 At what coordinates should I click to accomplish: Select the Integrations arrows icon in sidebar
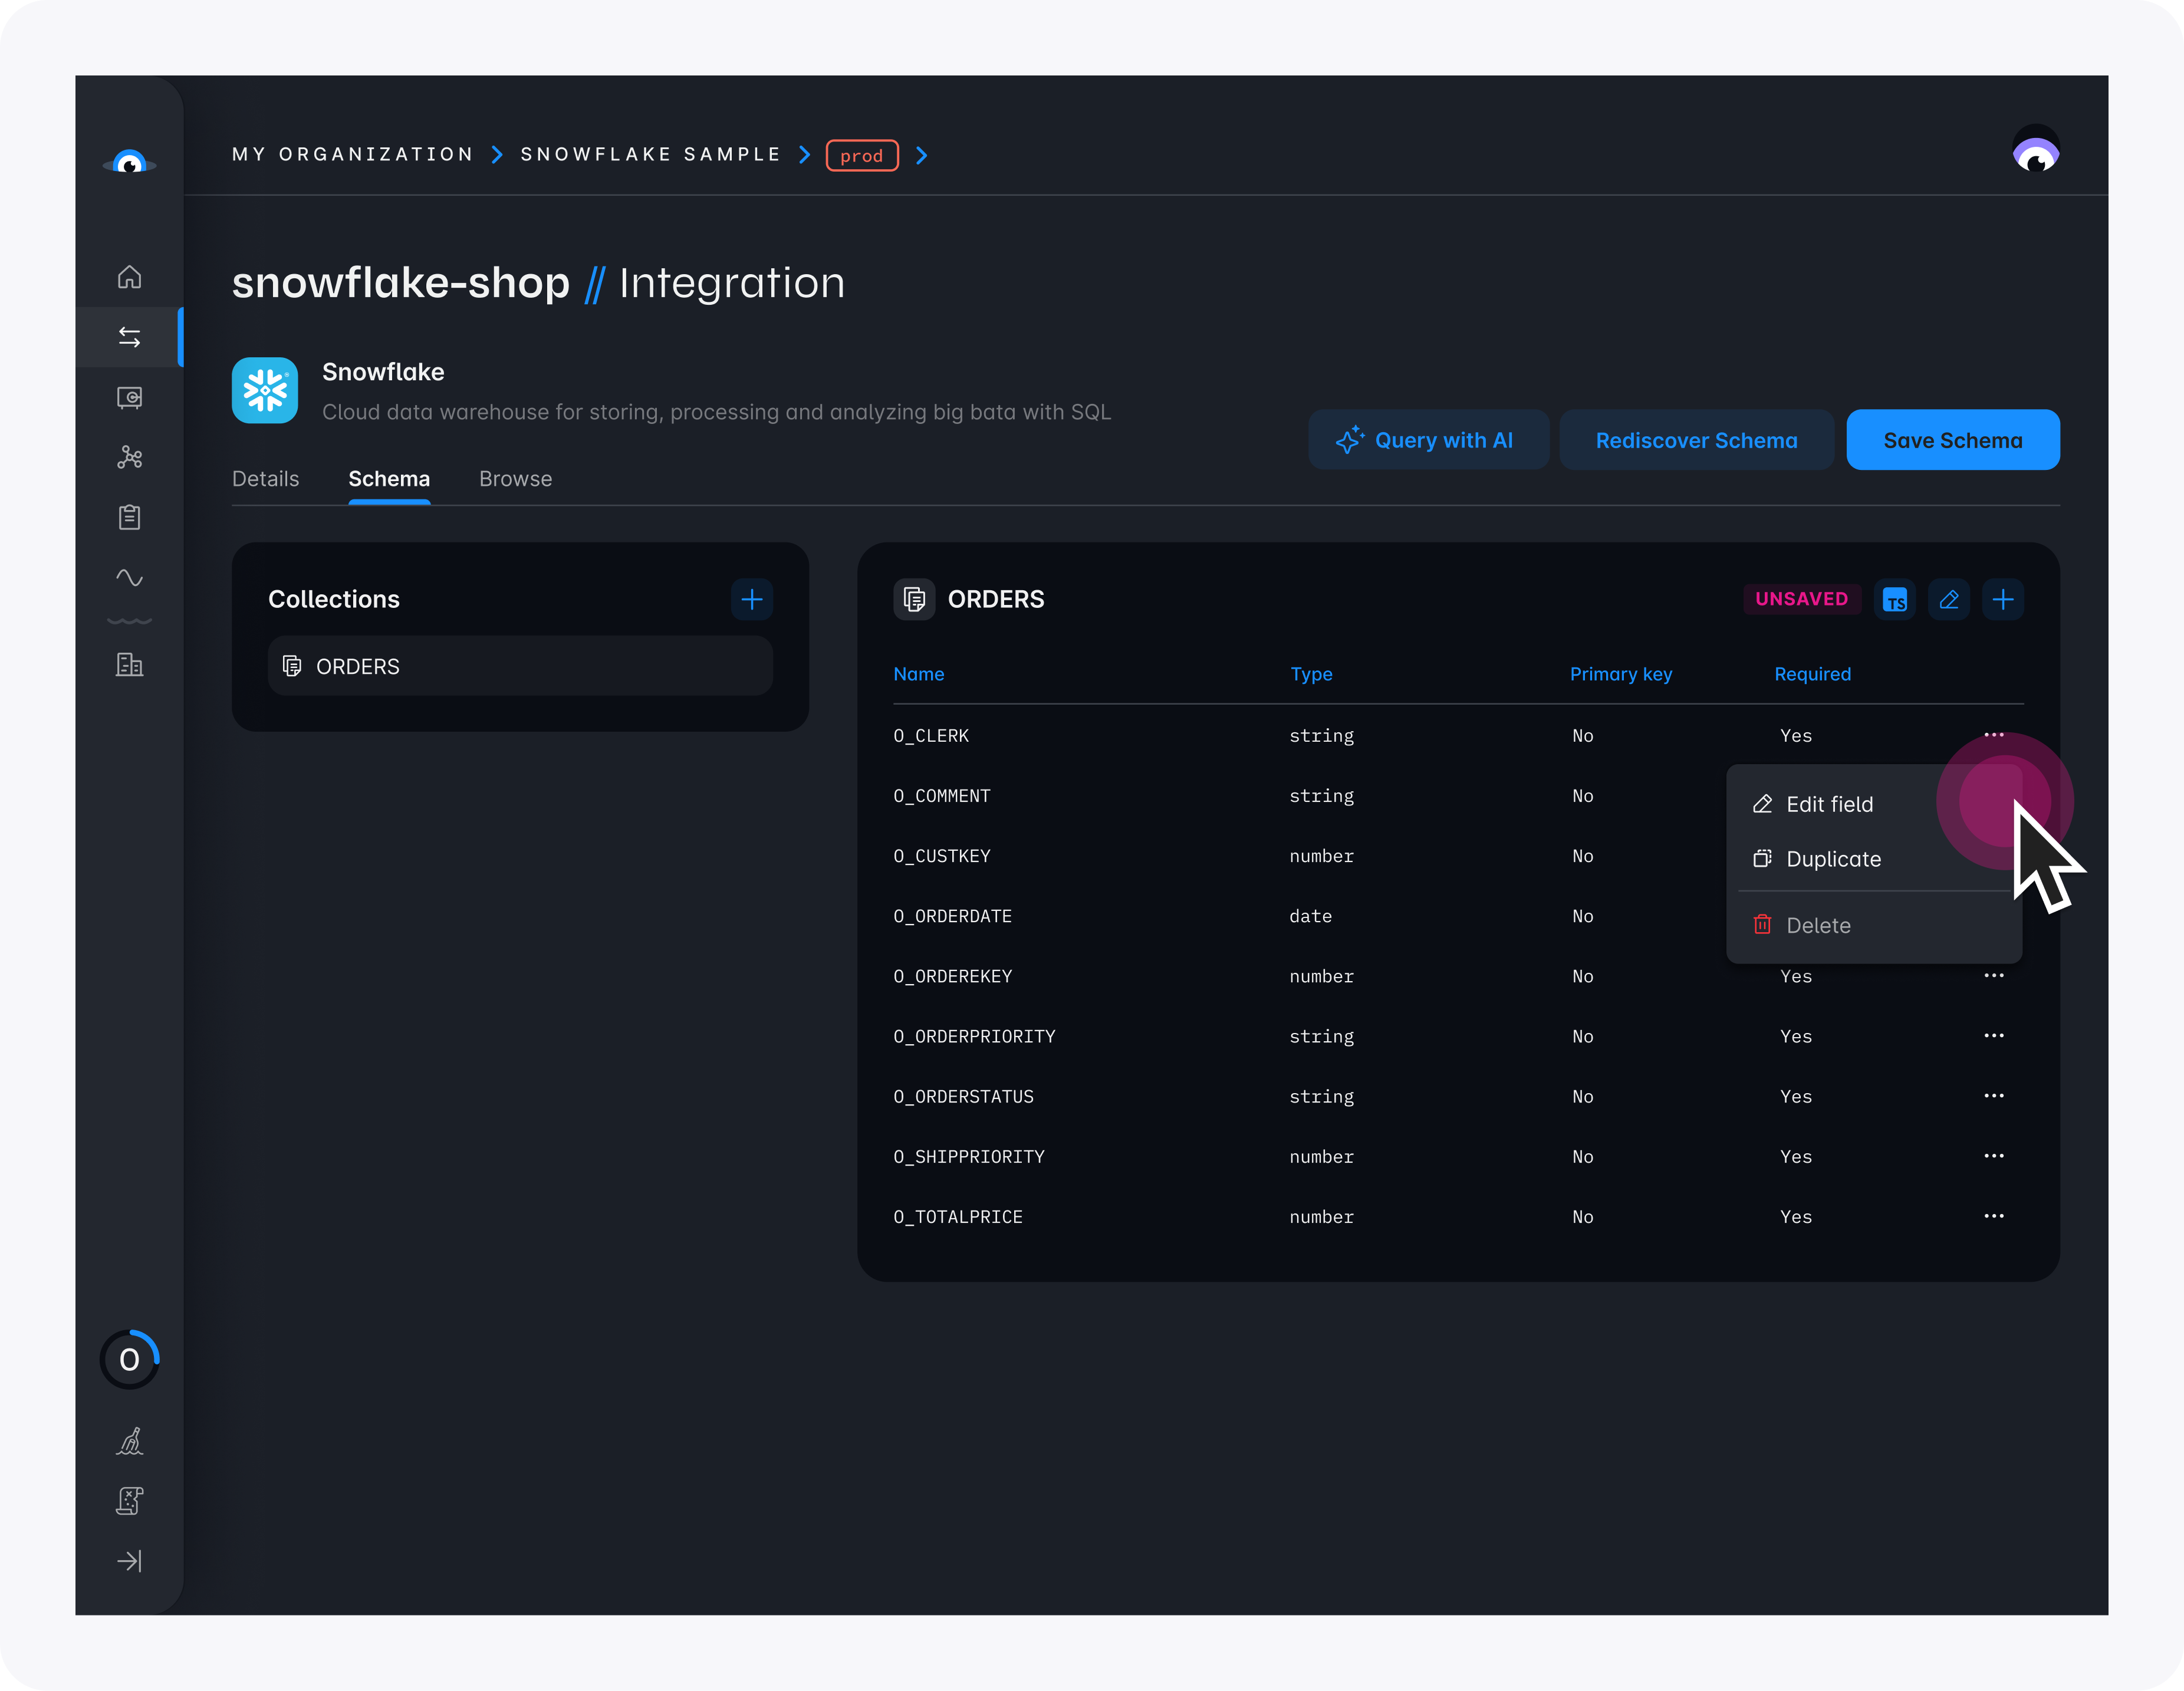pos(129,337)
